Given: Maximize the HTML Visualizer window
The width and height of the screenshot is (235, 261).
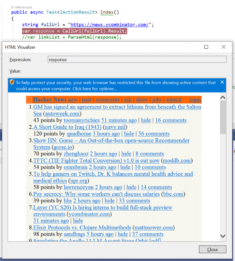Looking at the screenshot, I should [x=206, y=47].
